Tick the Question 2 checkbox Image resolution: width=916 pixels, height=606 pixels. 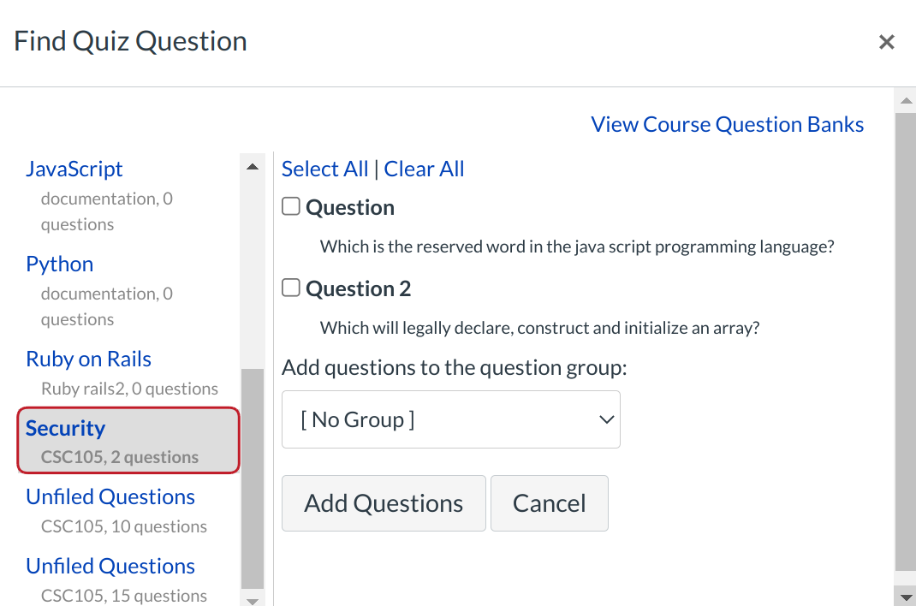click(291, 288)
